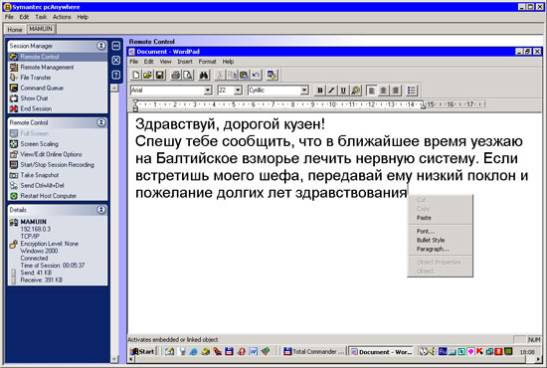Open the Arial font name dropdown
The width and height of the screenshot is (547, 368).
[x=208, y=91]
